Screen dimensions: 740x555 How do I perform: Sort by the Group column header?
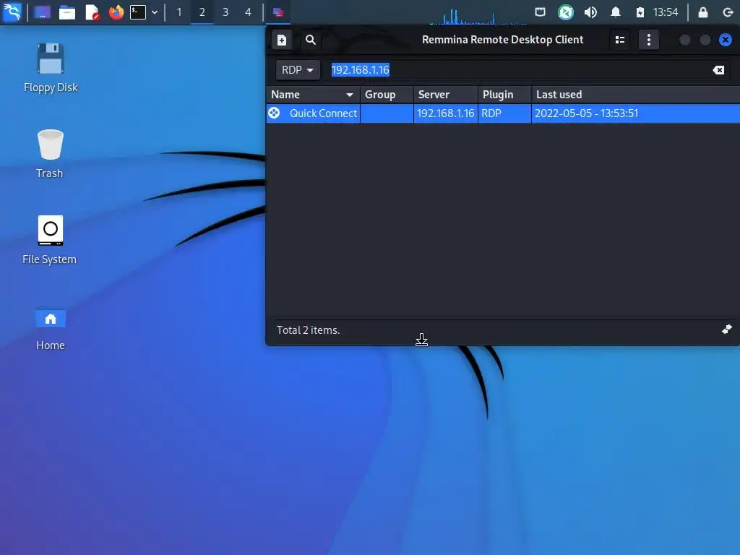coord(387,95)
